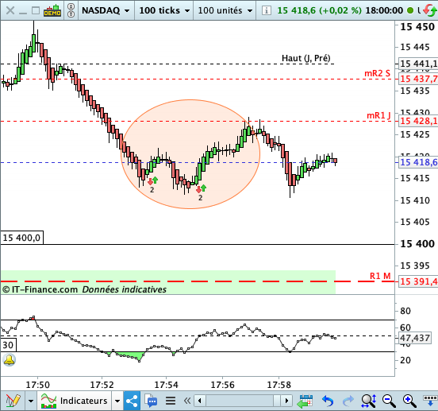Viewport: 438px width, 411px height.
Task: Click the DEMO account icon
Action: pos(52,10)
